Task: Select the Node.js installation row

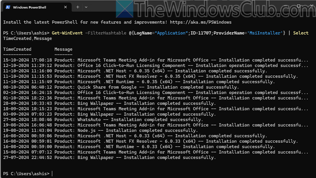Action: point(100,131)
